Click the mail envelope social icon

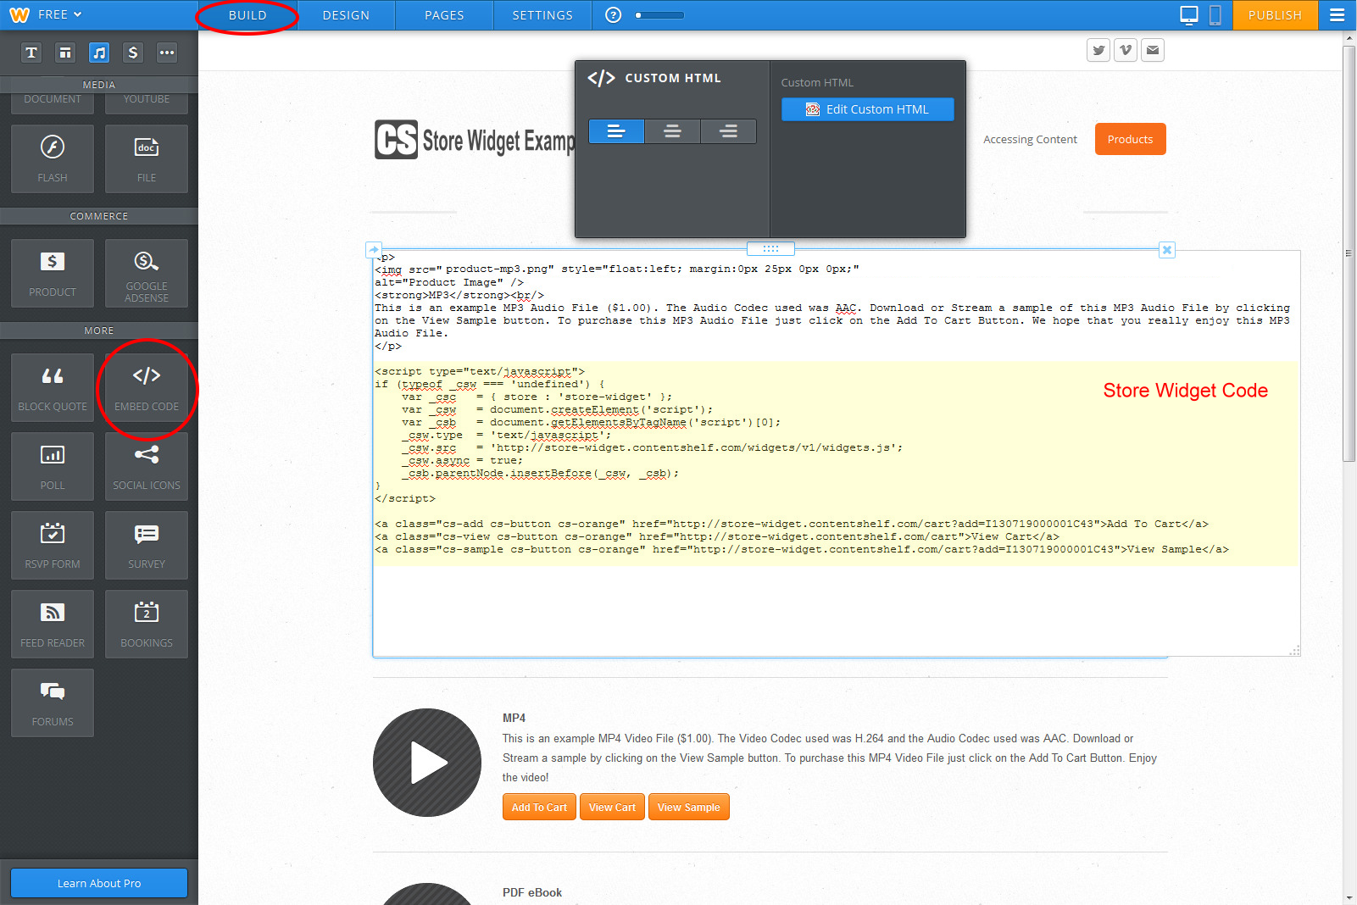(x=1153, y=50)
